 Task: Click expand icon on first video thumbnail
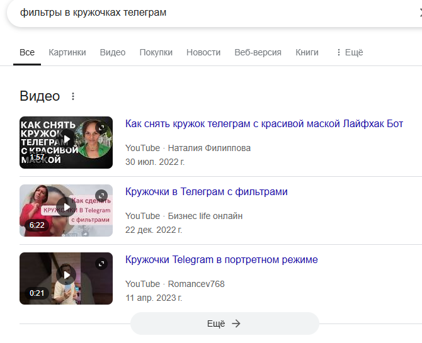click(x=101, y=128)
